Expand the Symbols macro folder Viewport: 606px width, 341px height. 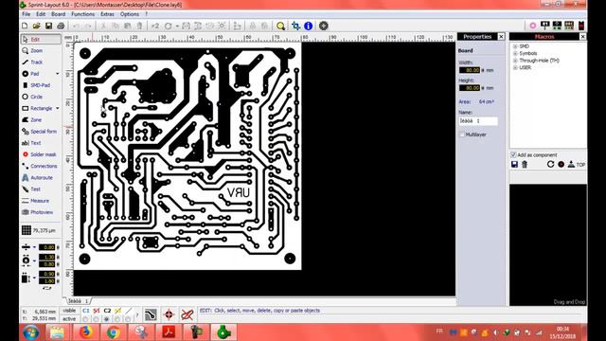(515, 53)
